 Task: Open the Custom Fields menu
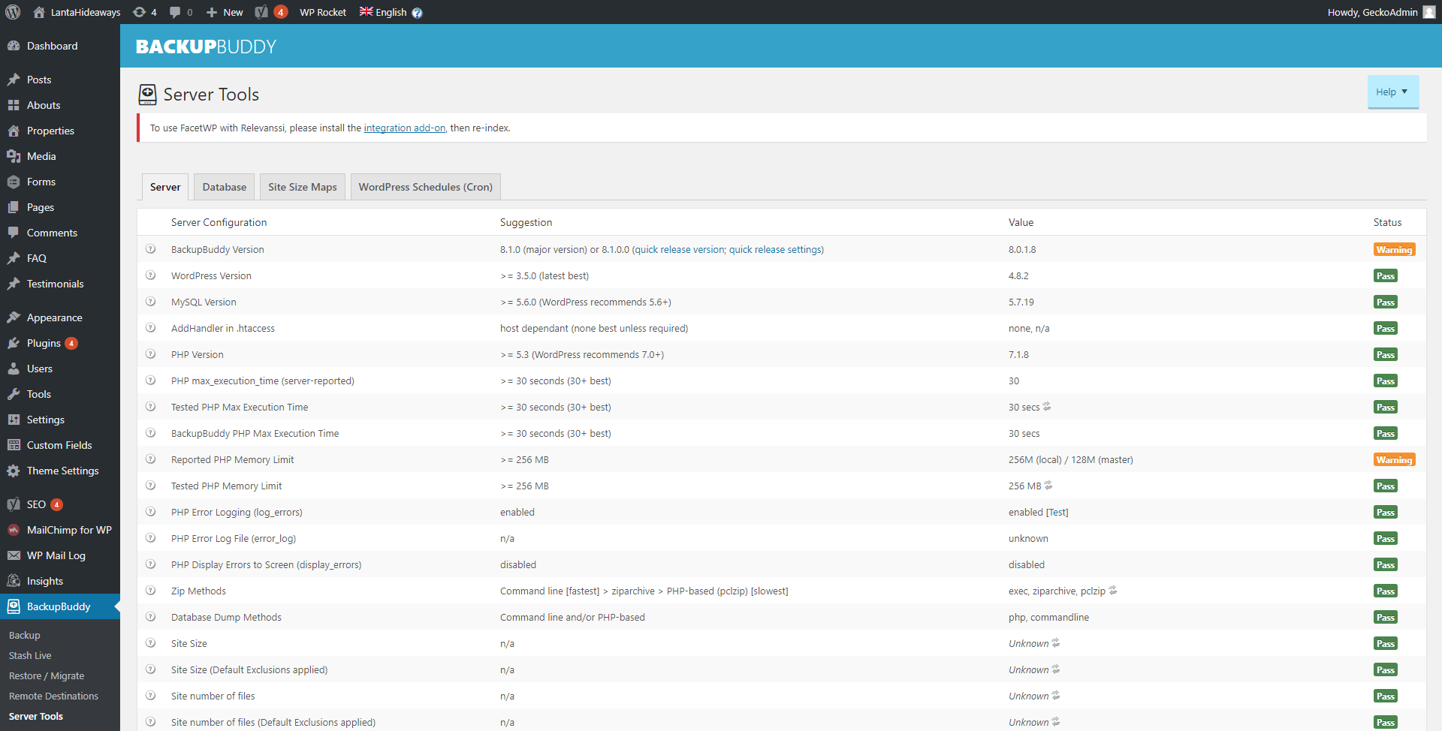coord(59,445)
